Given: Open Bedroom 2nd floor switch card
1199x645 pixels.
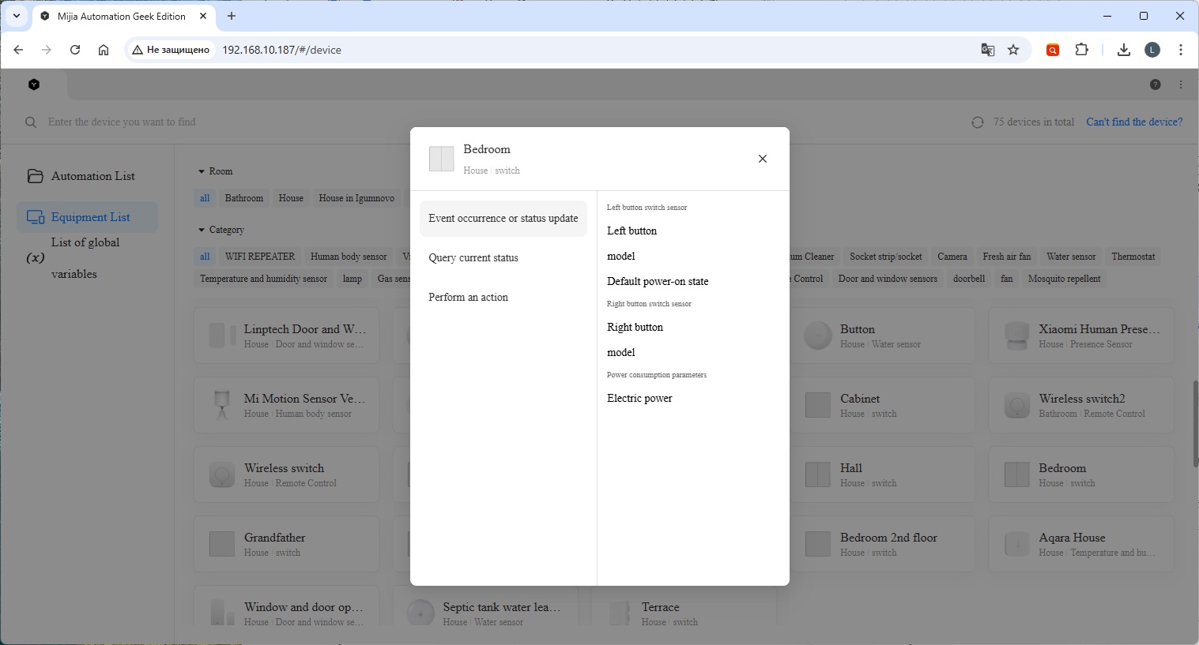Looking at the screenshot, I should 883,544.
